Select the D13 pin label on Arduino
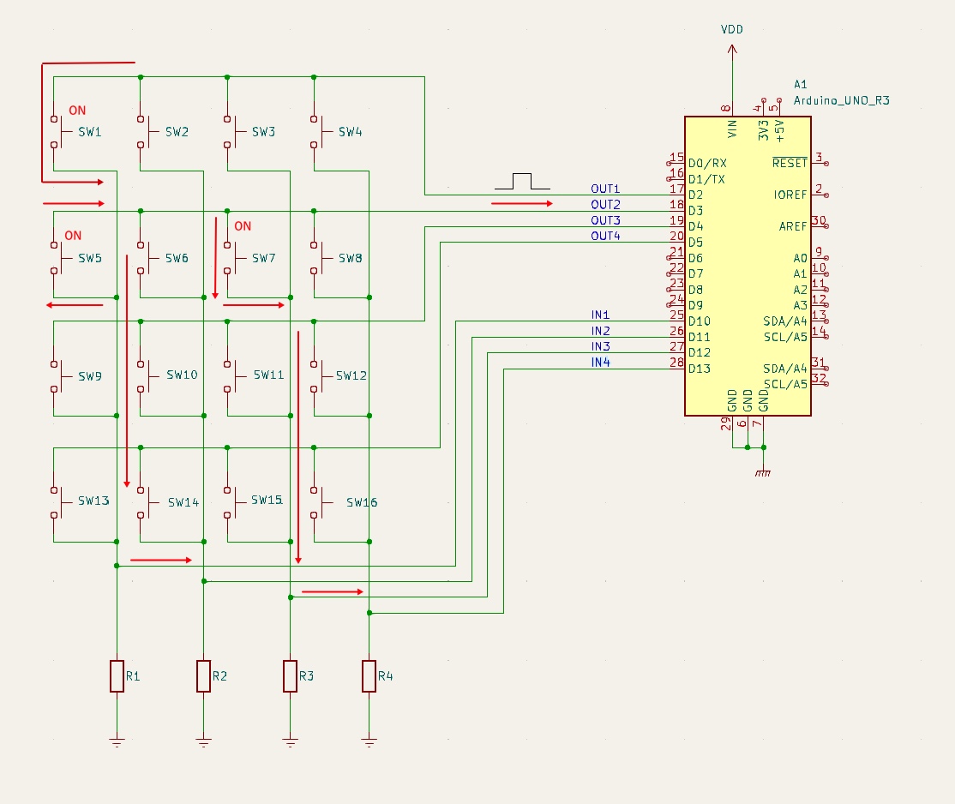Image resolution: width=955 pixels, height=804 pixels. [x=700, y=369]
